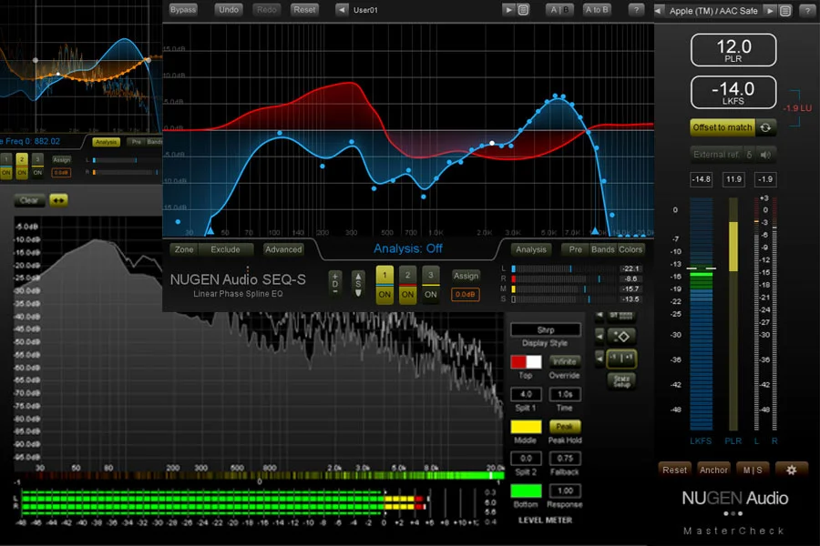820x546 pixels.
Task: Click the Zone button
Action: [184, 249]
